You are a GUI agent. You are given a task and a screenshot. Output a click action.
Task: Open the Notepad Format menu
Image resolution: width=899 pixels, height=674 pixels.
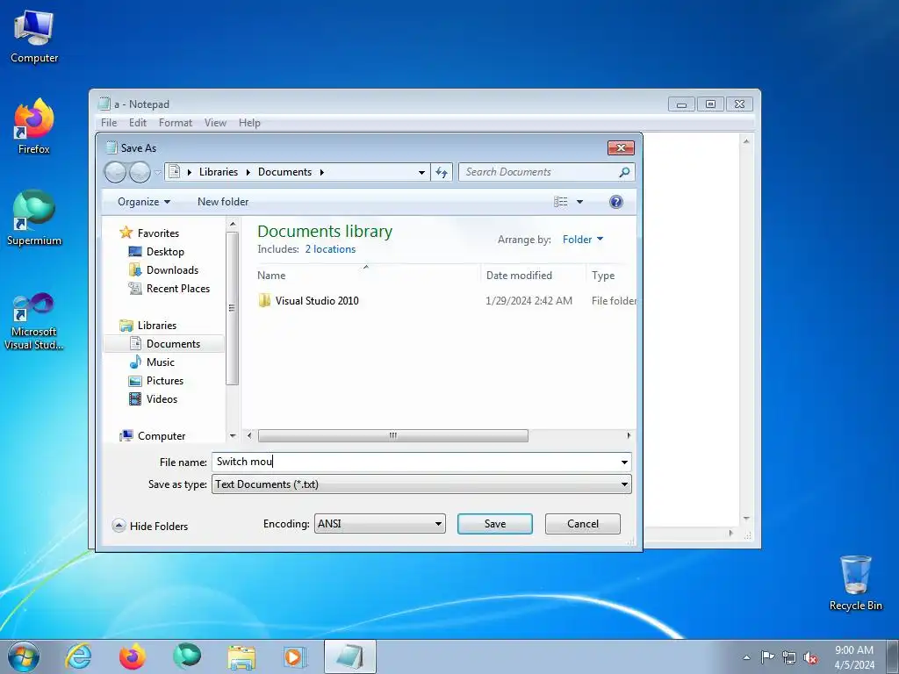[176, 123]
